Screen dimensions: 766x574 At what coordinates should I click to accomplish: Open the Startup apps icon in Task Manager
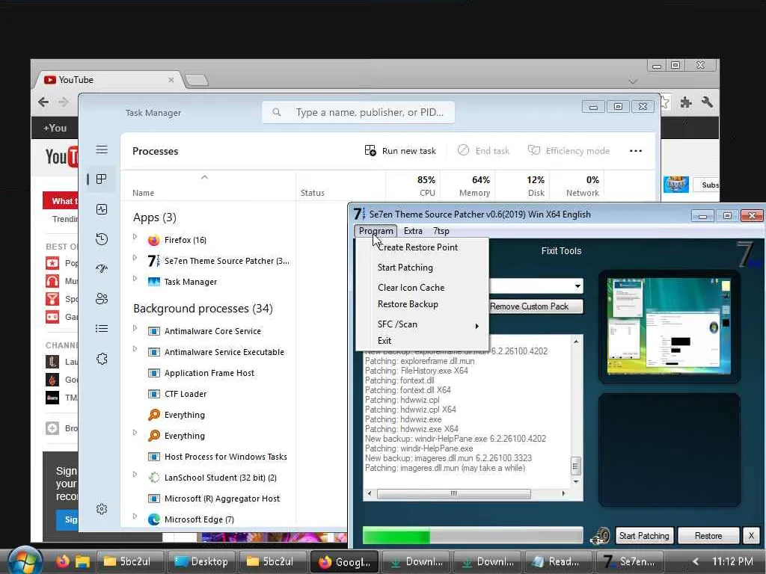(x=102, y=268)
